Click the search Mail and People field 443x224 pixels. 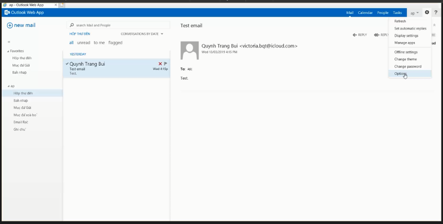pos(118,25)
